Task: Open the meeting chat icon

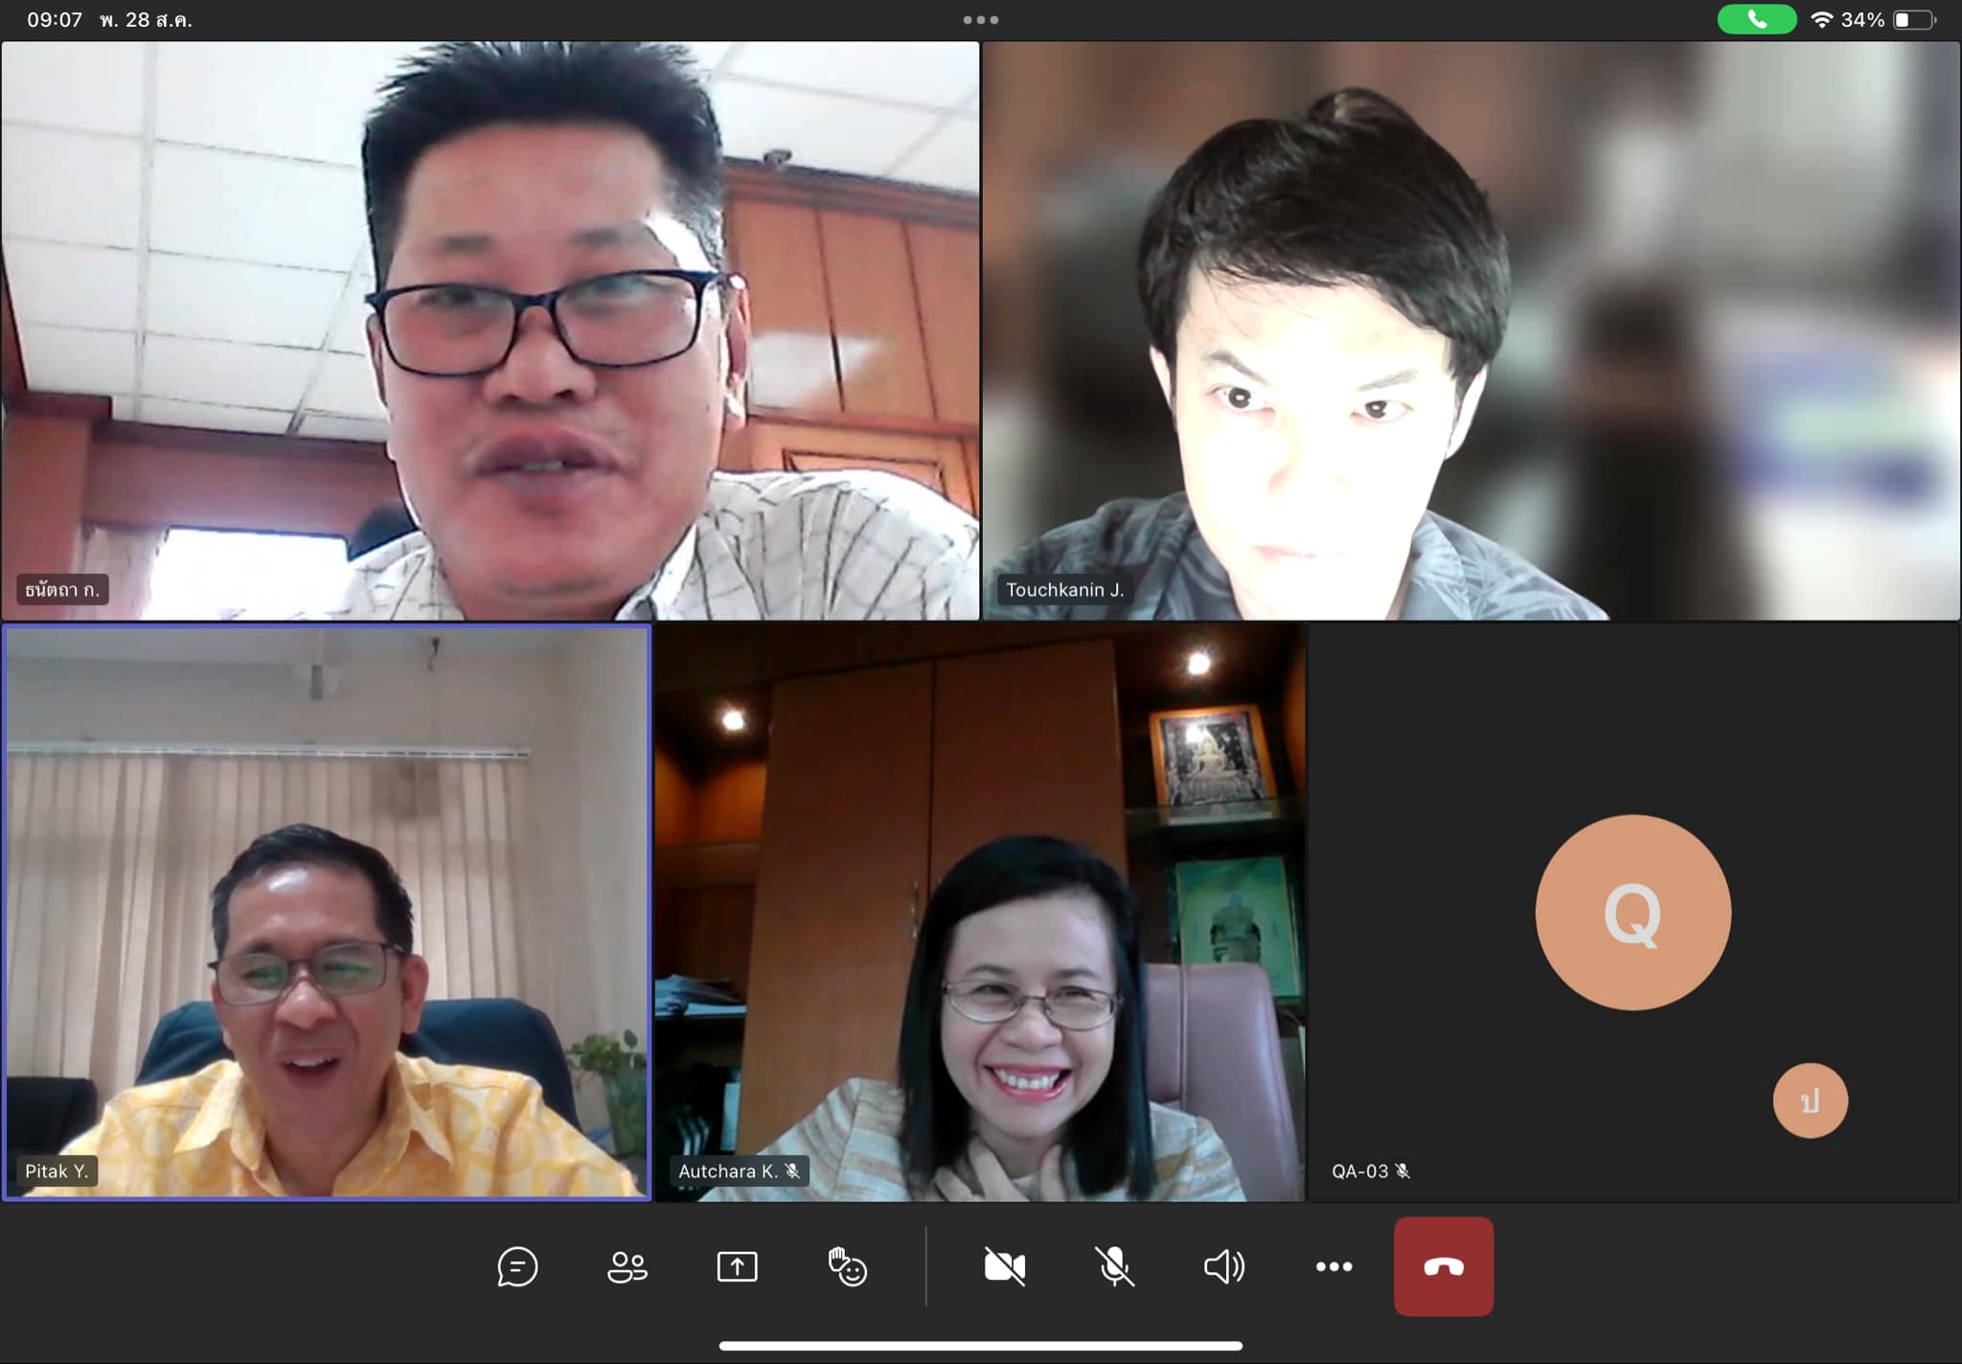Action: coord(517,1266)
